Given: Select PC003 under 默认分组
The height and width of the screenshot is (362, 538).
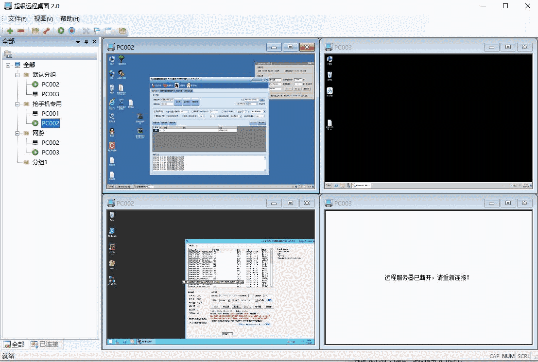Looking at the screenshot, I should 51,94.
